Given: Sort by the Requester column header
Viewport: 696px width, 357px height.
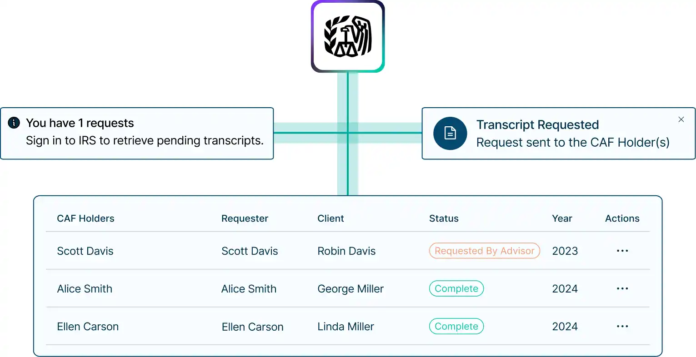Looking at the screenshot, I should point(245,218).
